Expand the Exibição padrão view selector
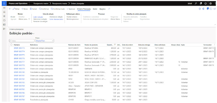The height and width of the screenshot is (103, 217). tap(34, 33)
